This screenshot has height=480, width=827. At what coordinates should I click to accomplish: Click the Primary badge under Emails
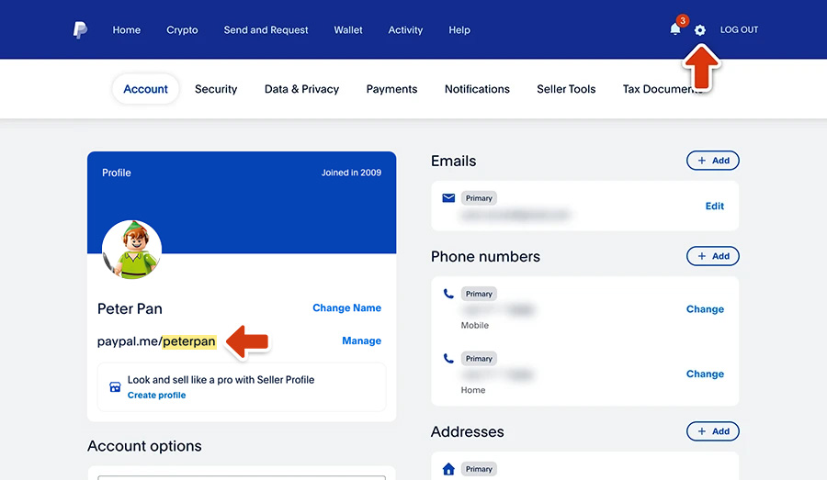click(x=479, y=198)
